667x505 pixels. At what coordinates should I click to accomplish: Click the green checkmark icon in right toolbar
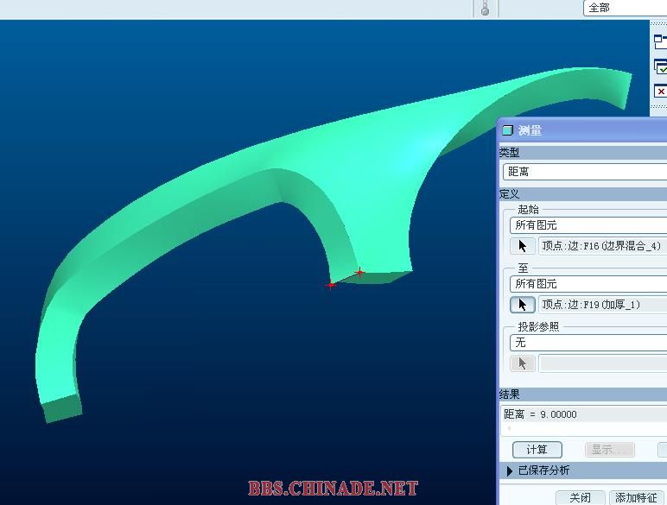coord(660,66)
